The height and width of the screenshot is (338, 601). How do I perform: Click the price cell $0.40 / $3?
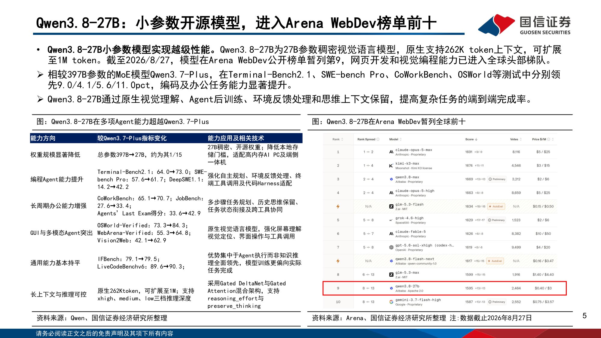tap(543, 288)
